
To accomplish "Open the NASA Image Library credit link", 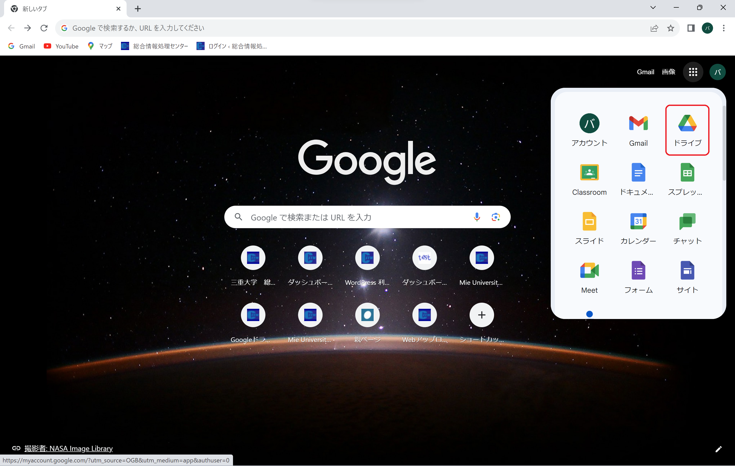I will click(x=68, y=448).
